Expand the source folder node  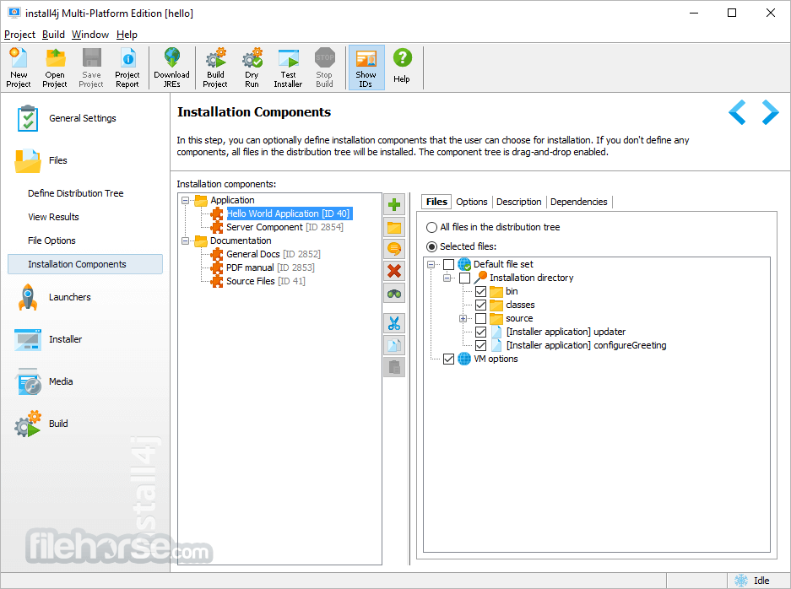point(463,319)
